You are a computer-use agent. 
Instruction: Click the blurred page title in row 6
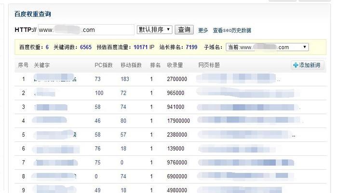[x=237, y=149]
